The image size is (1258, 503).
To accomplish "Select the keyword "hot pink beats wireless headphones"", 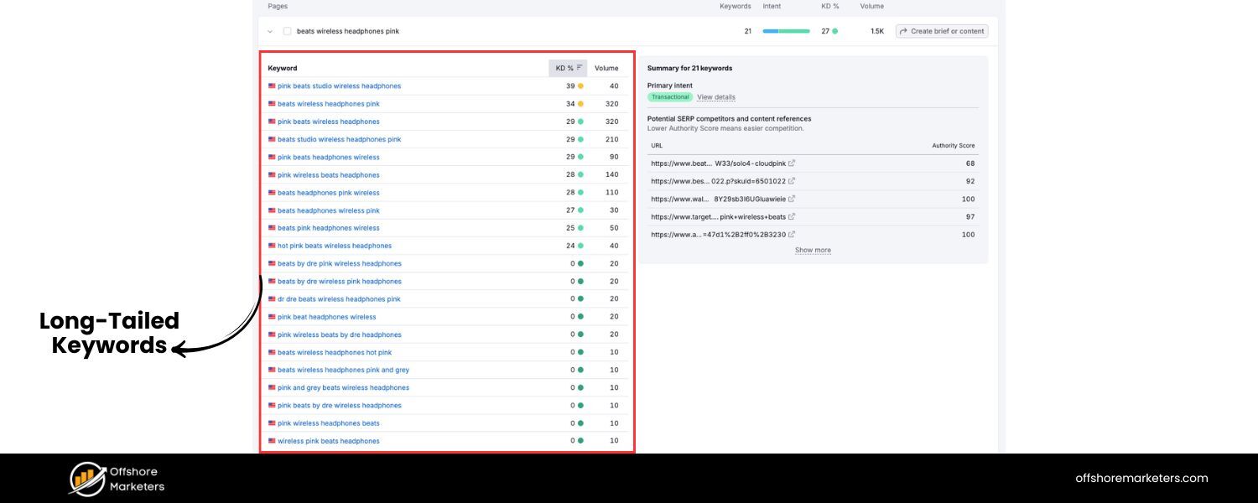I will click(333, 246).
